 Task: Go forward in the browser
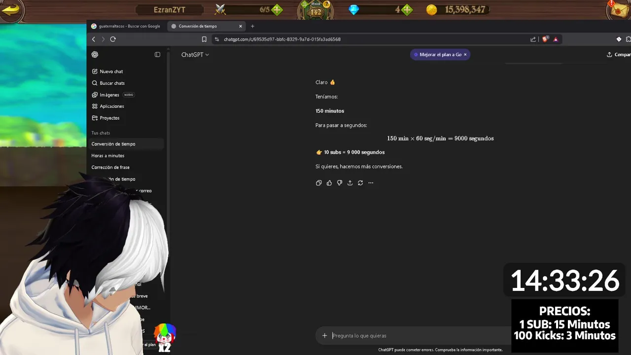(x=103, y=39)
